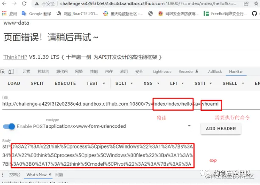Switch to the 性能 DevTools tab
260x185 pixels.
click(x=94, y=72)
